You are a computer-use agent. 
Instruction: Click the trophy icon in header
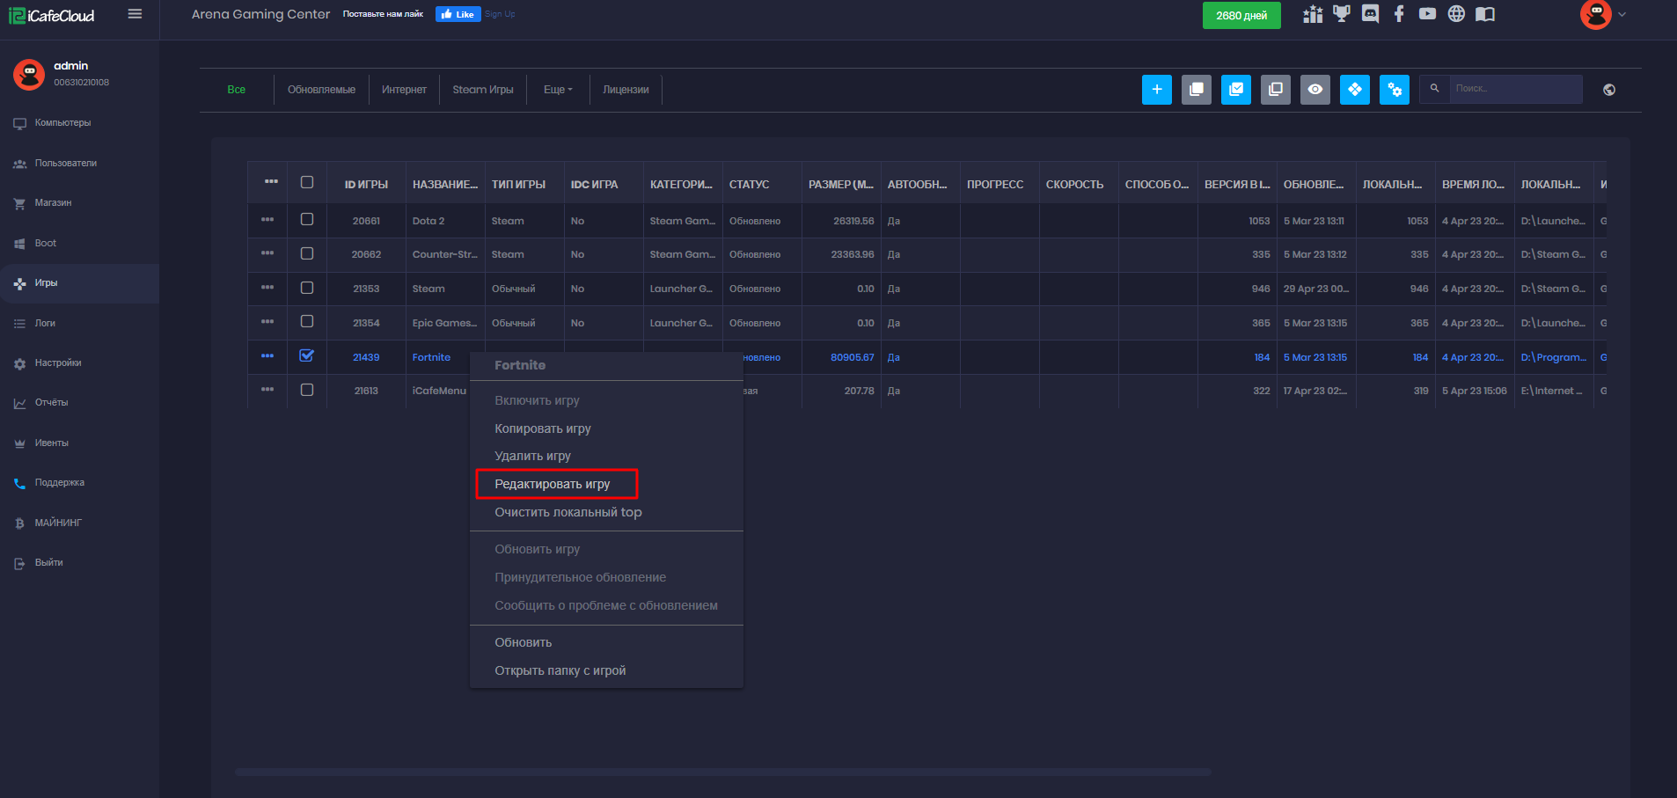point(1341,14)
